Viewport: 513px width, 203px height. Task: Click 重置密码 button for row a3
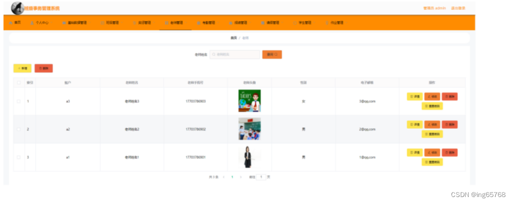432,106
